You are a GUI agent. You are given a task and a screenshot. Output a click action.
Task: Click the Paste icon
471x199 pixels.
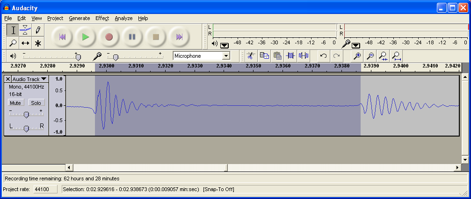pyautogui.click(x=277, y=55)
